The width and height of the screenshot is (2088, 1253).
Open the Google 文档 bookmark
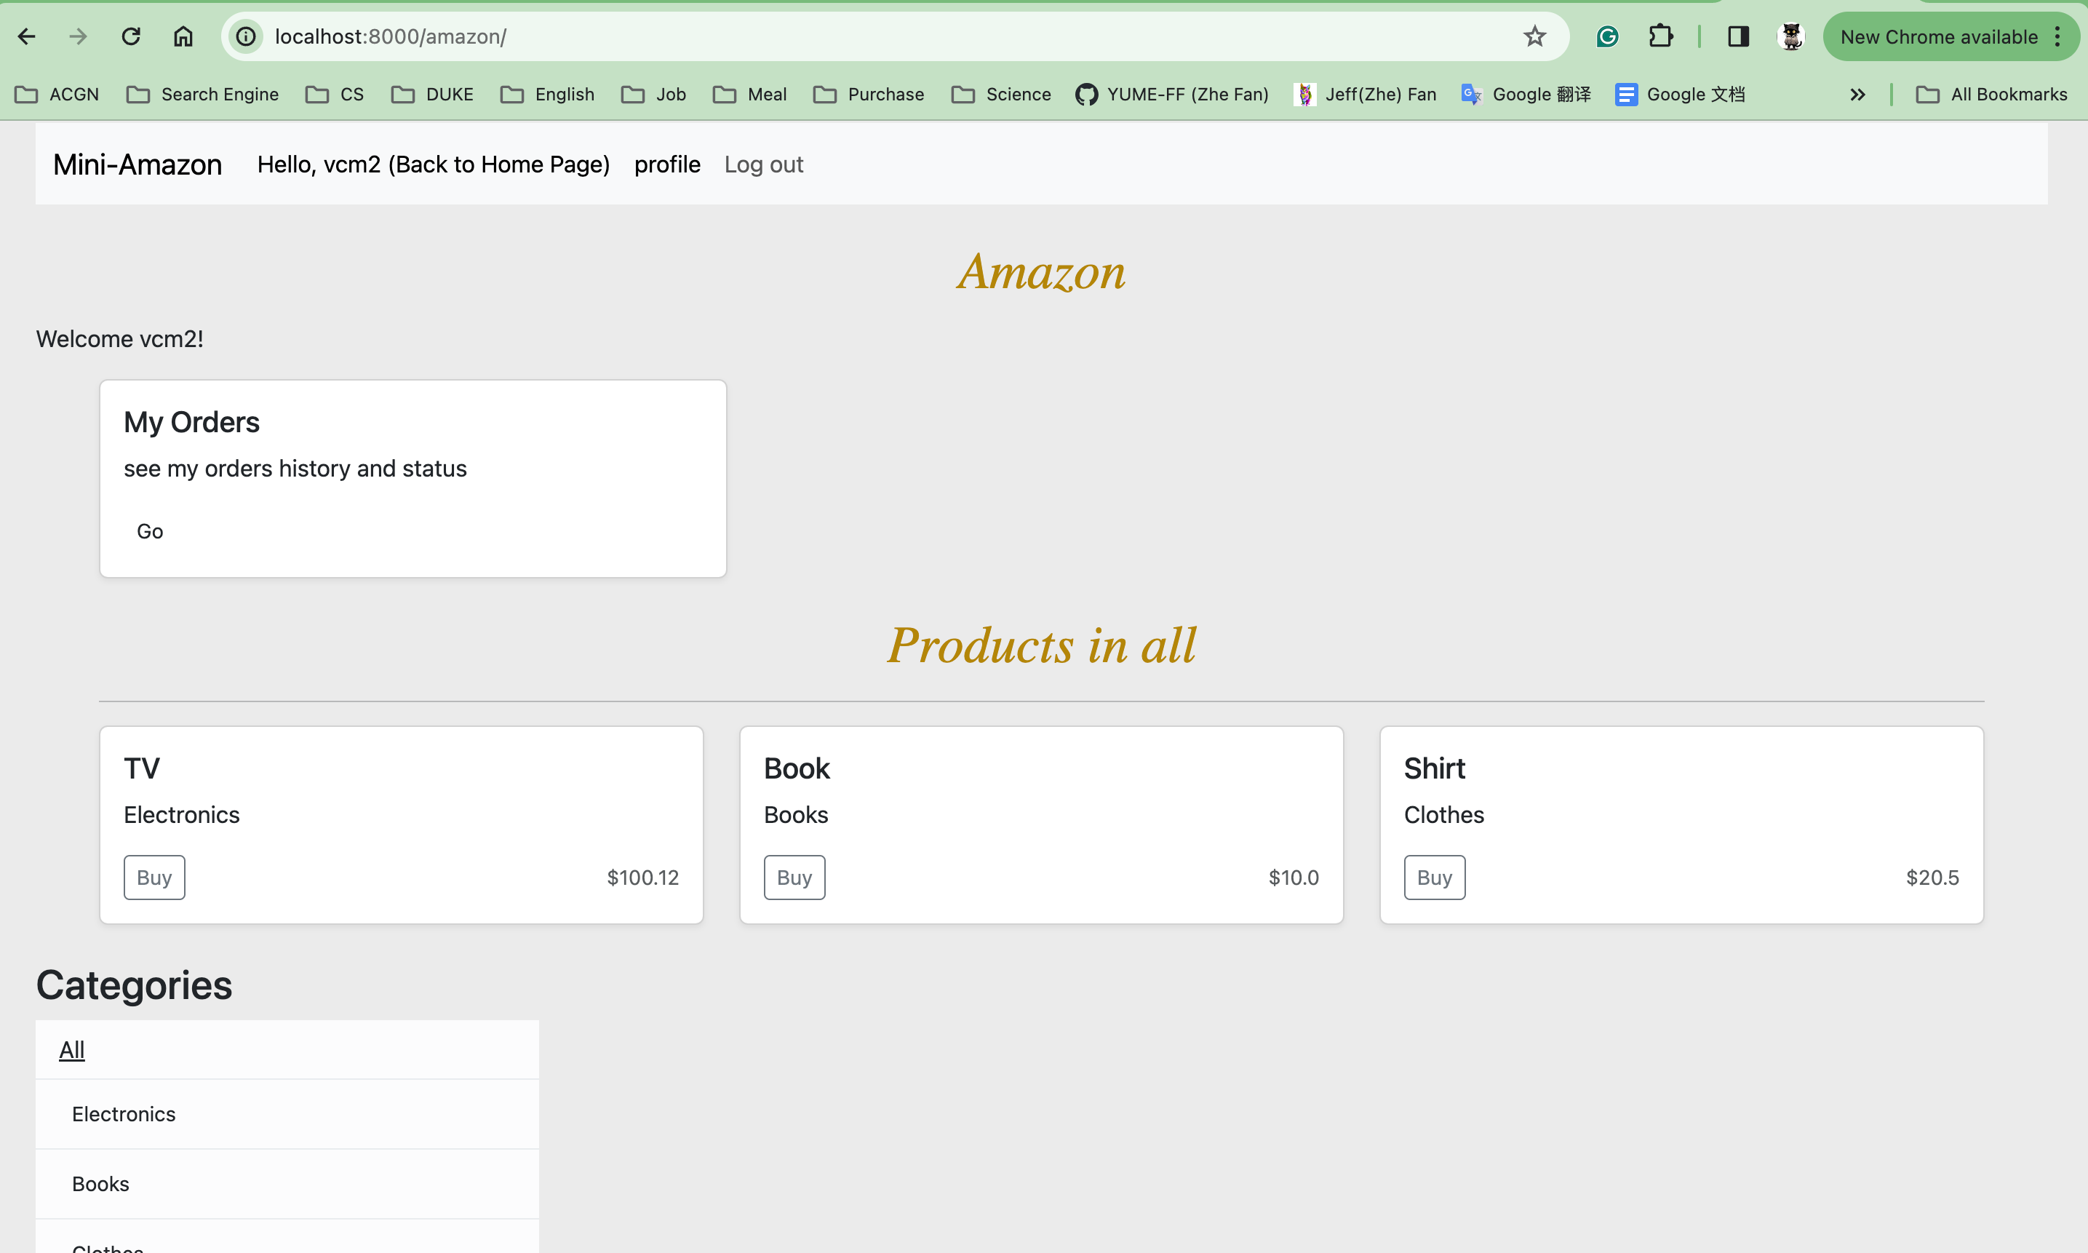coord(1680,95)
